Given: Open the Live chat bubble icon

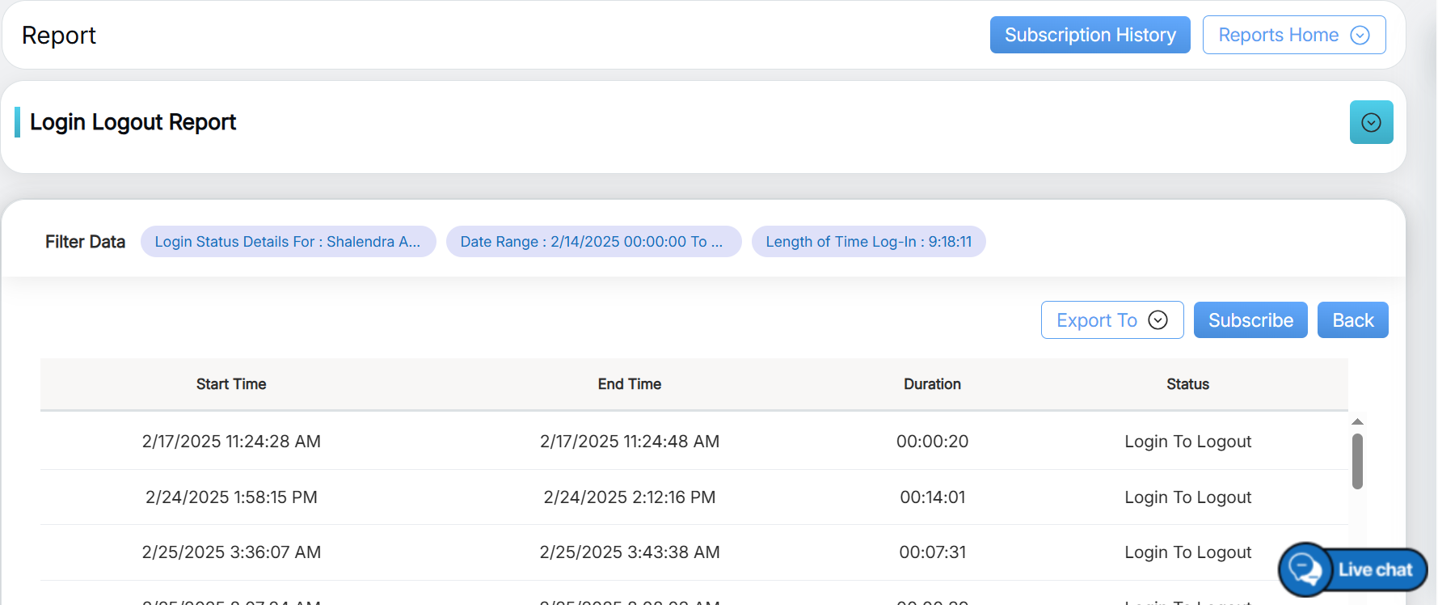Looking at the screenshot, I should click(x=1305, y=569).
